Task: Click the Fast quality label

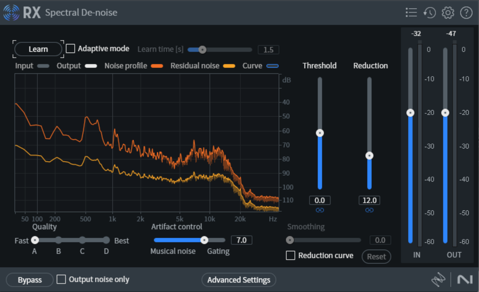Action: [x=21, y=241]
